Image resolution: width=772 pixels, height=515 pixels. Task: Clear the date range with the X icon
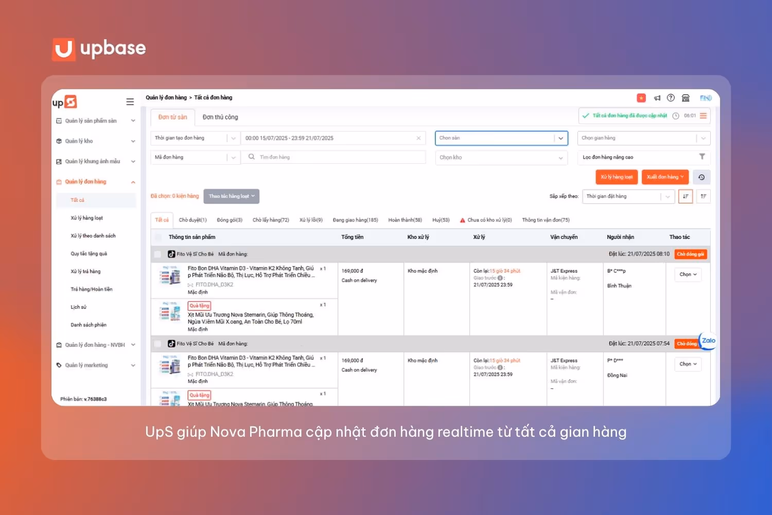(x=418, y=138)
